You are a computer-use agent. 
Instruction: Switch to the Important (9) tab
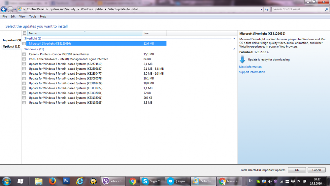12,40
